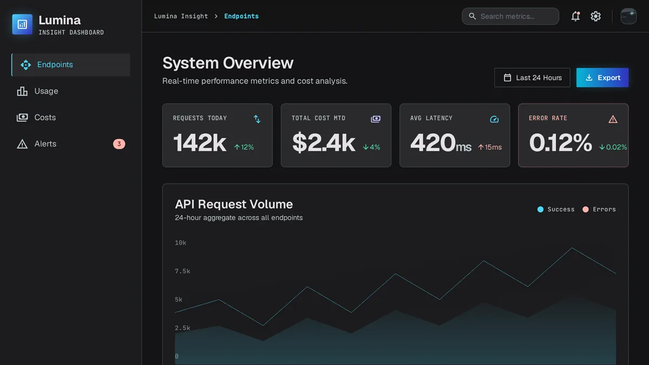Go to the Endpoints section
This screenshot has width=649, height=365.
(x=71, y=65)
